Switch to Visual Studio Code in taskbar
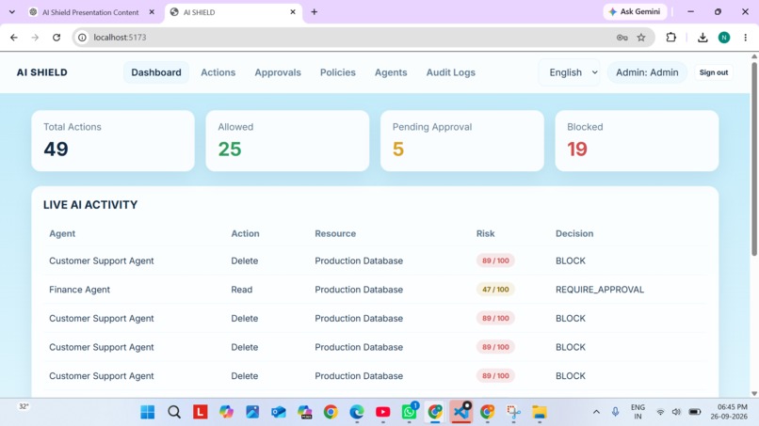 pyautogui.click(x=461, y=412)
